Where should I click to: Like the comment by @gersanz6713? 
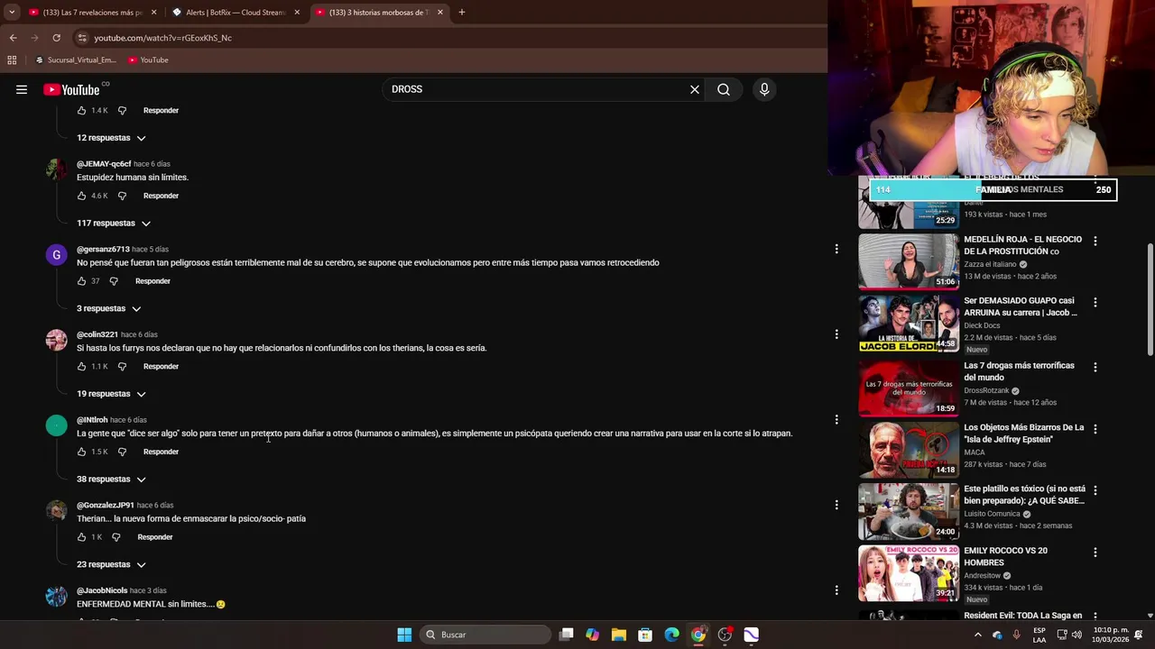tap(81, 281)
